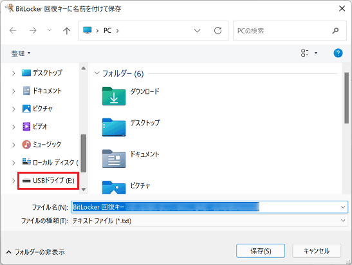Expand USBドライブ (E:) tree node
Image resolution: width=352 pixels, height=265 pixels.
point(14,181)
